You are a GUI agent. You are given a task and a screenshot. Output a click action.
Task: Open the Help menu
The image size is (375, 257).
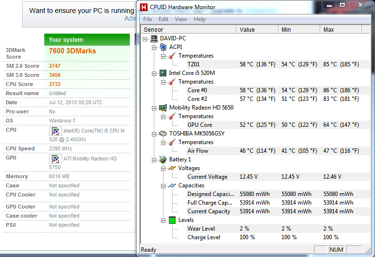(x=200, y=19)
